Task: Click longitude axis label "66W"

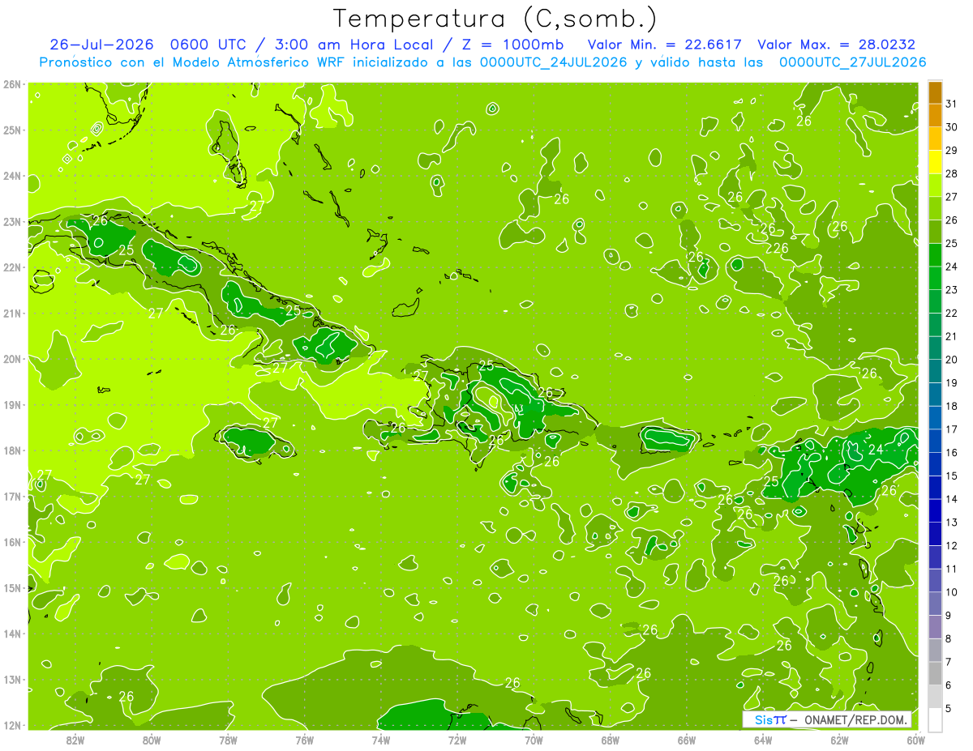Action: pyautogui.click(x=686, y=740)
